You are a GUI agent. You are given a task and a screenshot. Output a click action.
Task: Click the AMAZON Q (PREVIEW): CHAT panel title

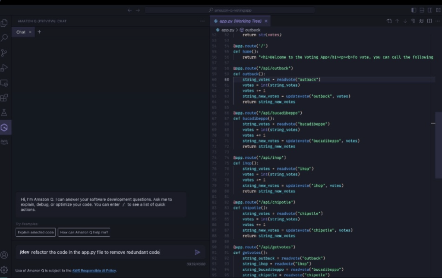point(42,21)
